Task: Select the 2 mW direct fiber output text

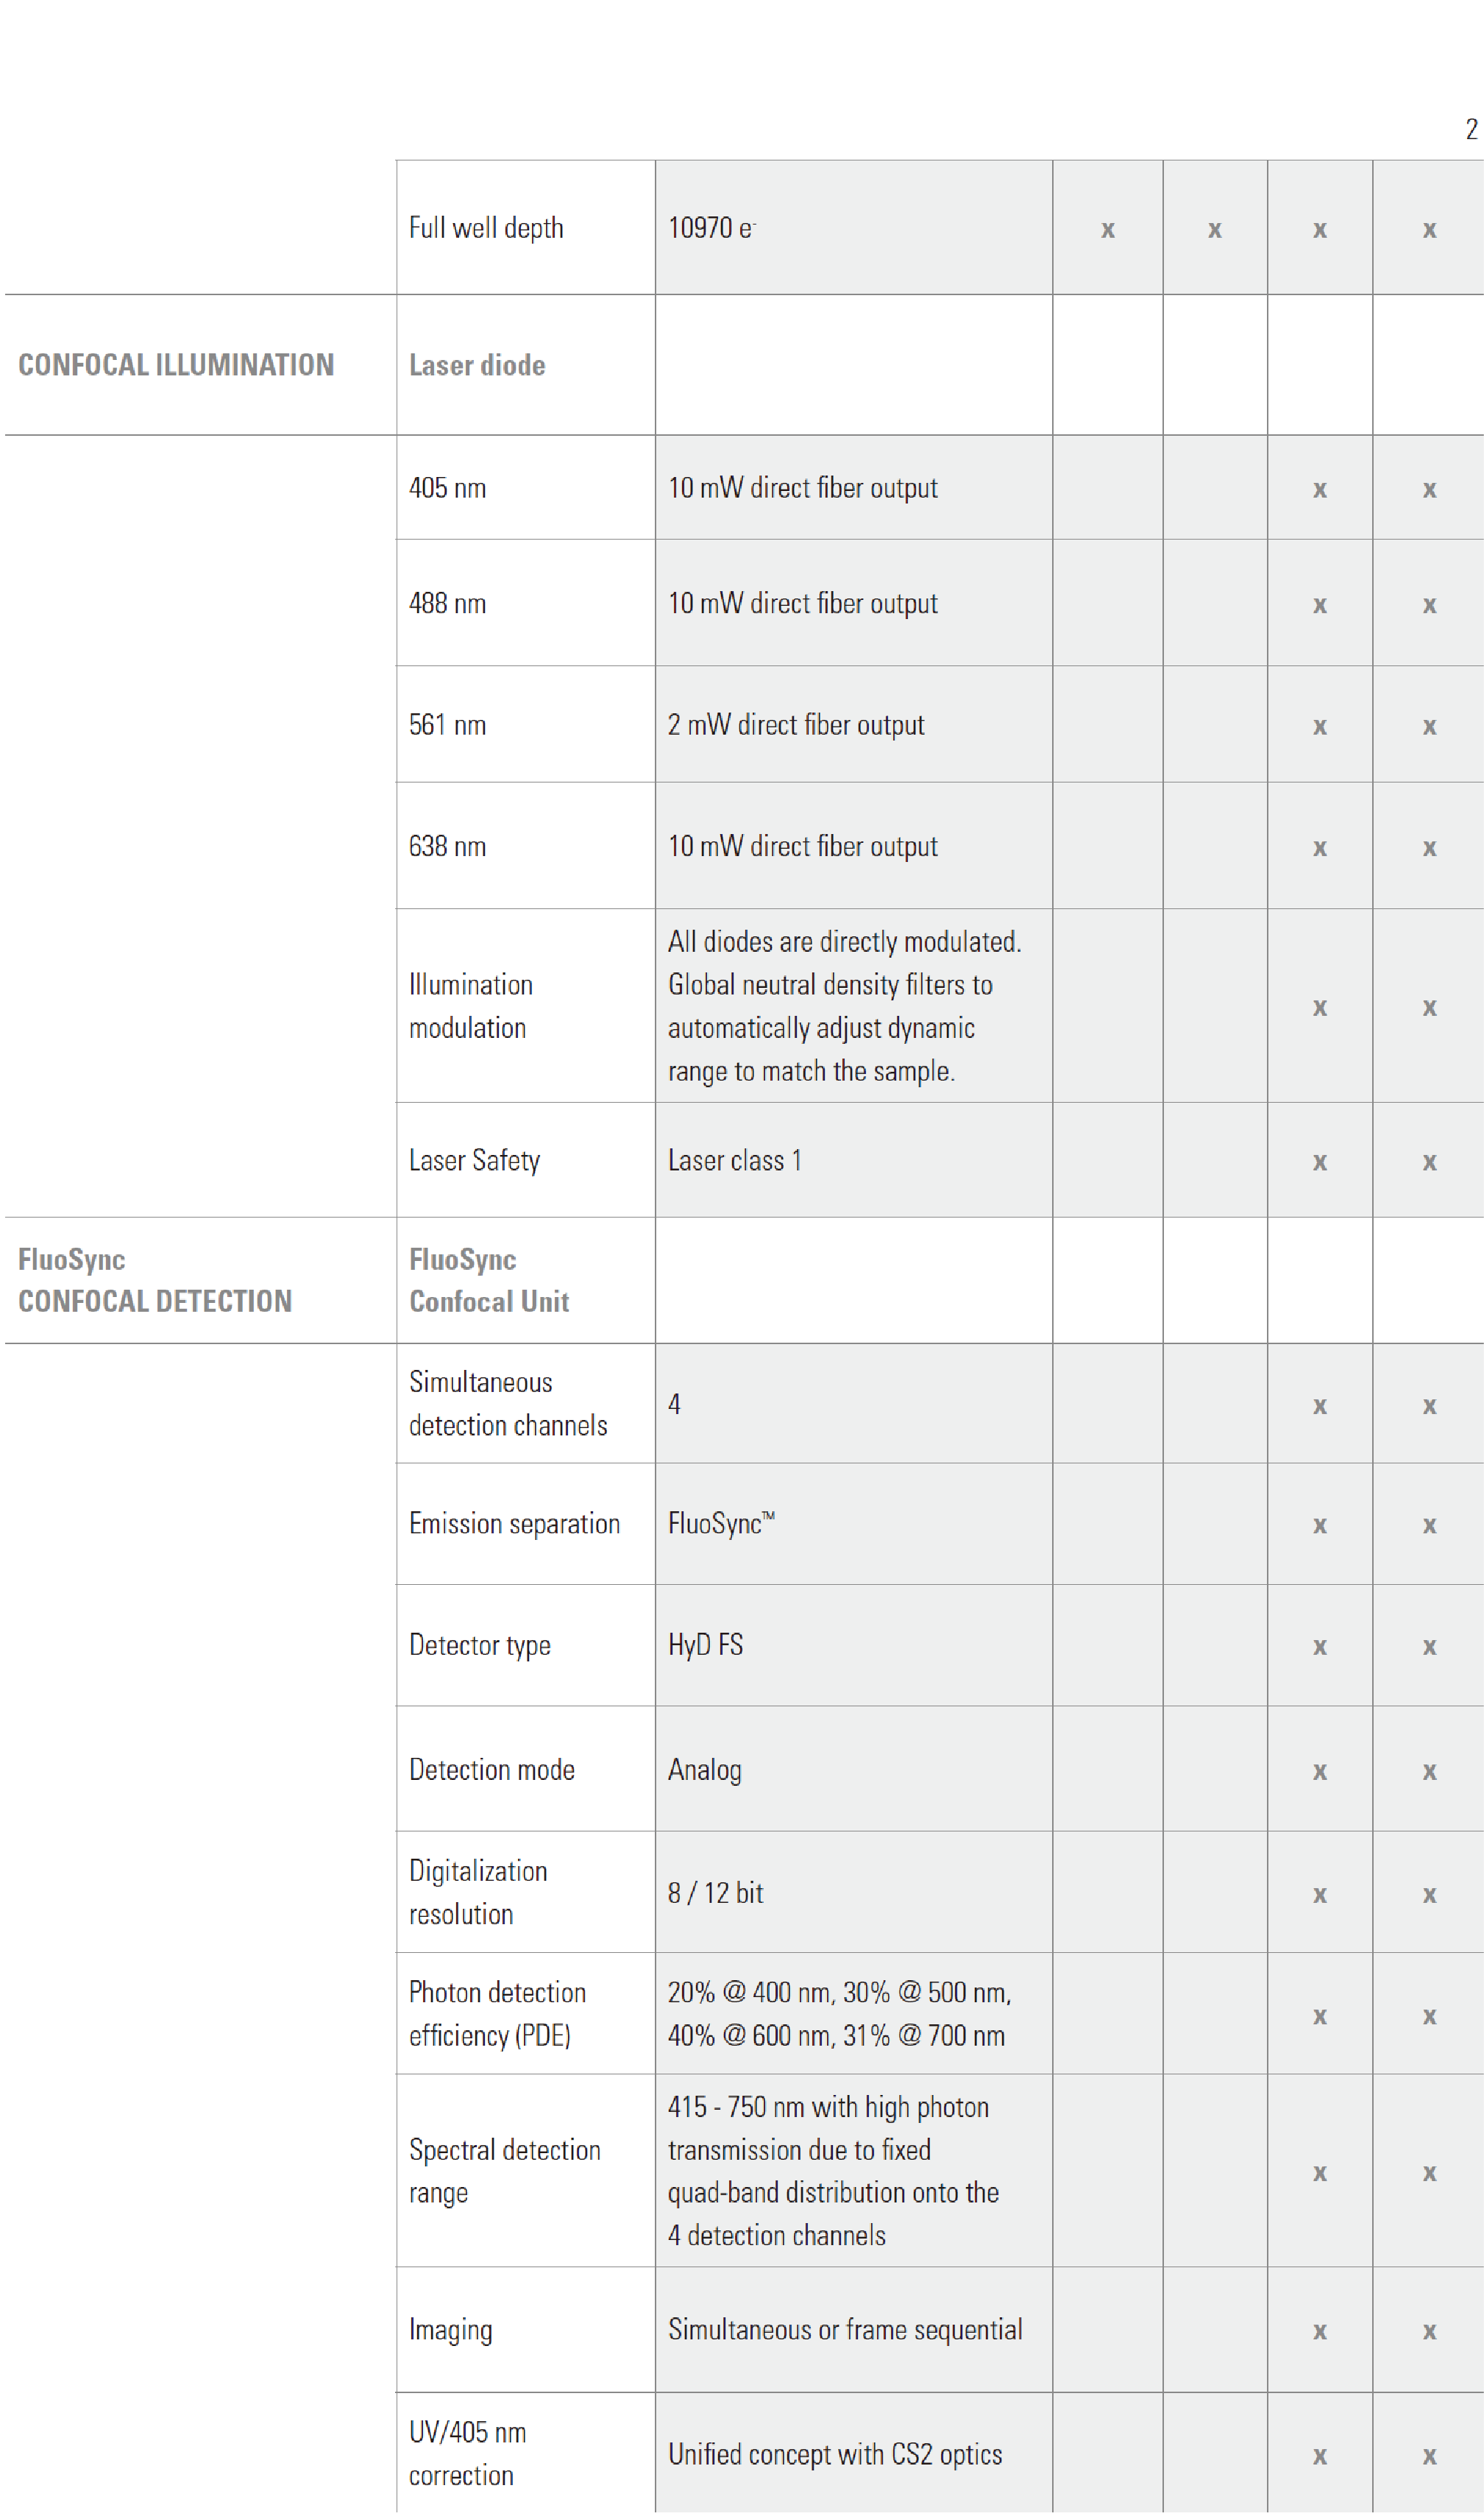Action: click(796, 725)
